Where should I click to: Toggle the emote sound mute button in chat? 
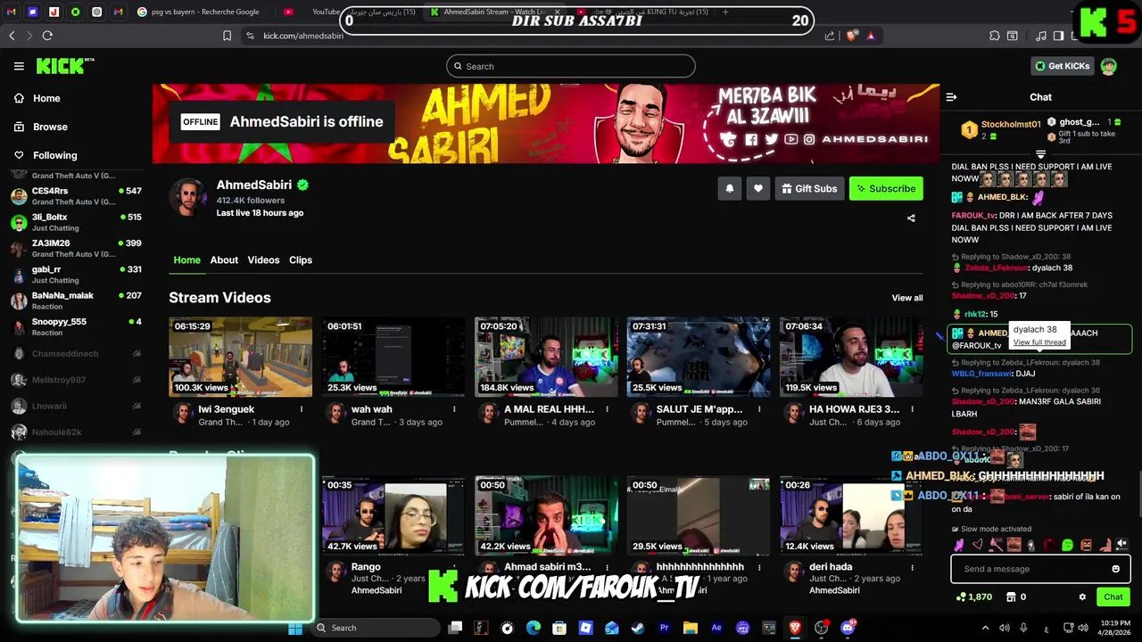tap(1121, 544)
